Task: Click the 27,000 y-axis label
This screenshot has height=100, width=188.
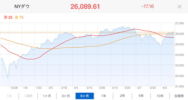Action: 180,23
